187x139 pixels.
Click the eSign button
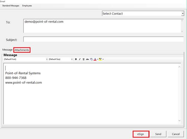(141, 134)
